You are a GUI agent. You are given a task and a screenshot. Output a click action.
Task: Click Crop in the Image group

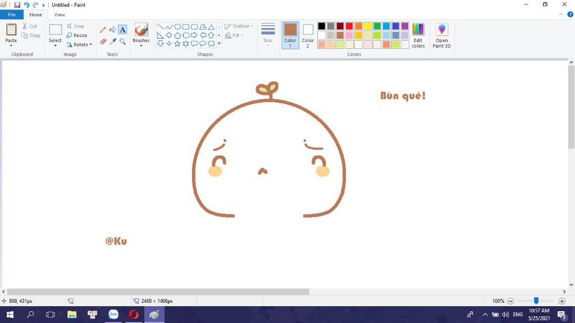point(76,26)
